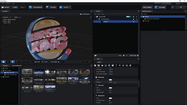Select the first environment preset thumbnail
Viewport: 187px width, 105px height.
click(x=27, y=72)
